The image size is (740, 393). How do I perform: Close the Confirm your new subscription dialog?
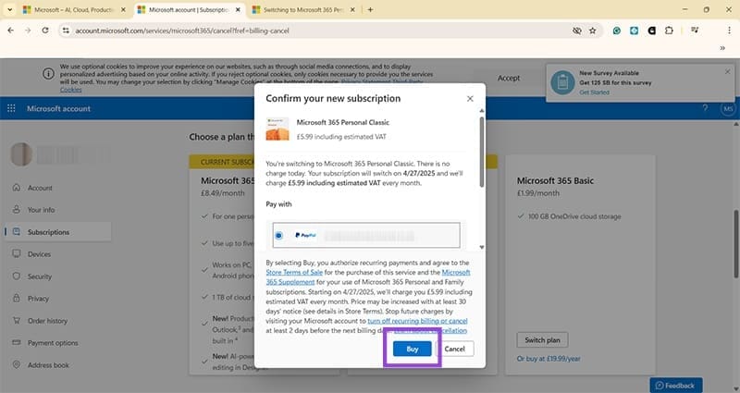(470, 98)
